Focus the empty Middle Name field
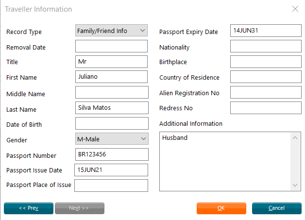305x220 pixels. pyautogui.click(x=112, y=92)
